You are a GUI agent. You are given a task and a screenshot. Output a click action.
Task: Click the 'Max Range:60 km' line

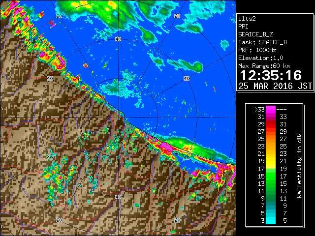tap(264, 66)
